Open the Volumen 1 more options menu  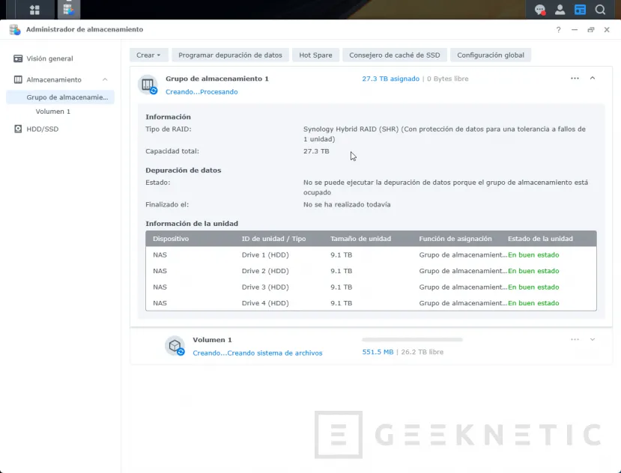575,339
